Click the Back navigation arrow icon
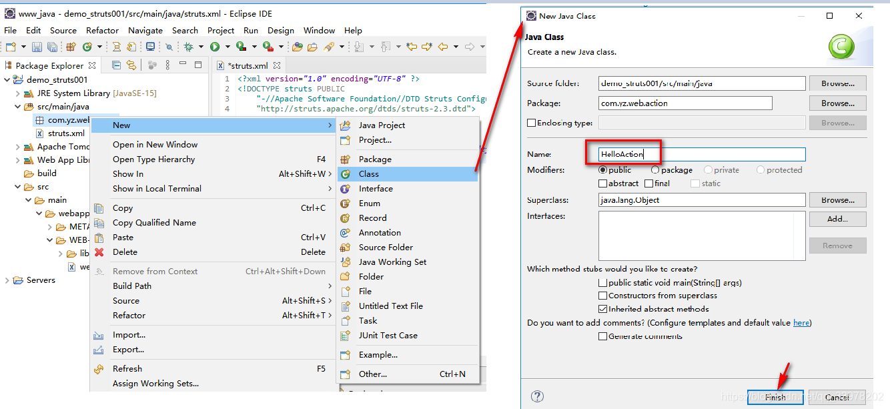Image resolution: width=890 pixels, height=409 pixels. click(442, 47)
